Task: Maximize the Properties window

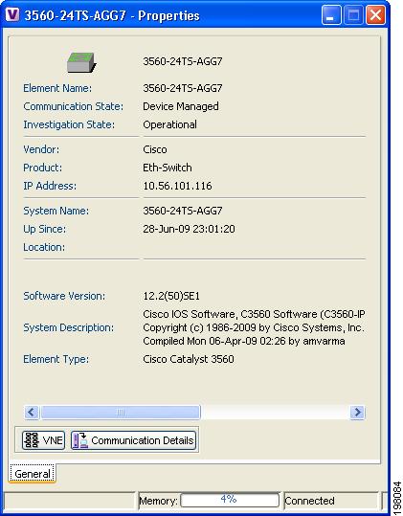Action: (353, 15)
